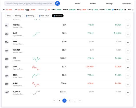Click the ESPR sparkline chart

pos(36,67)
